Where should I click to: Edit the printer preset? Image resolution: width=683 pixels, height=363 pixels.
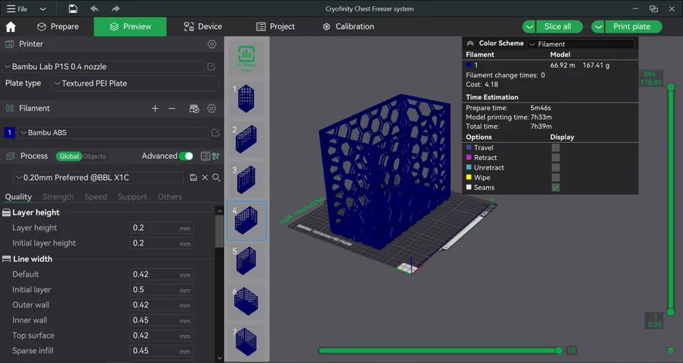pos(212,67)
